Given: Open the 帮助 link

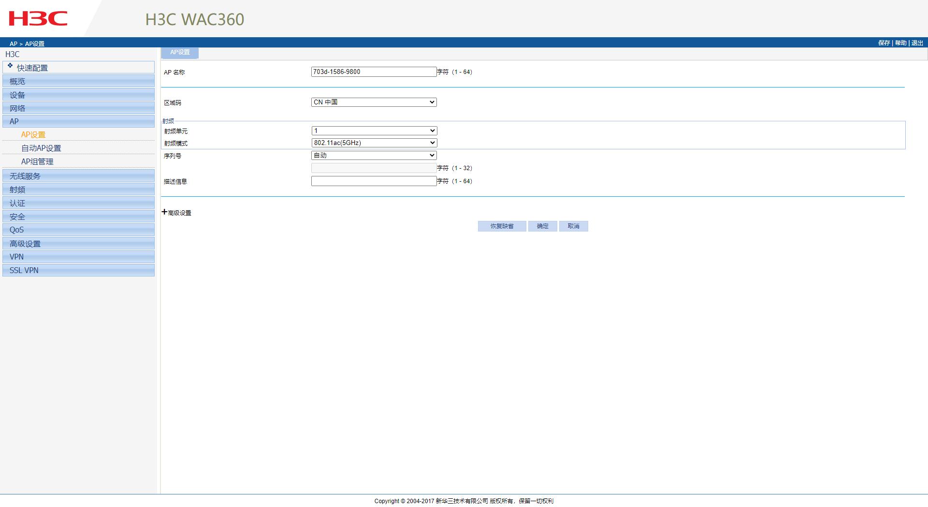Looking at the screenshot, I should pyautogui.click(x=900, y=43).
